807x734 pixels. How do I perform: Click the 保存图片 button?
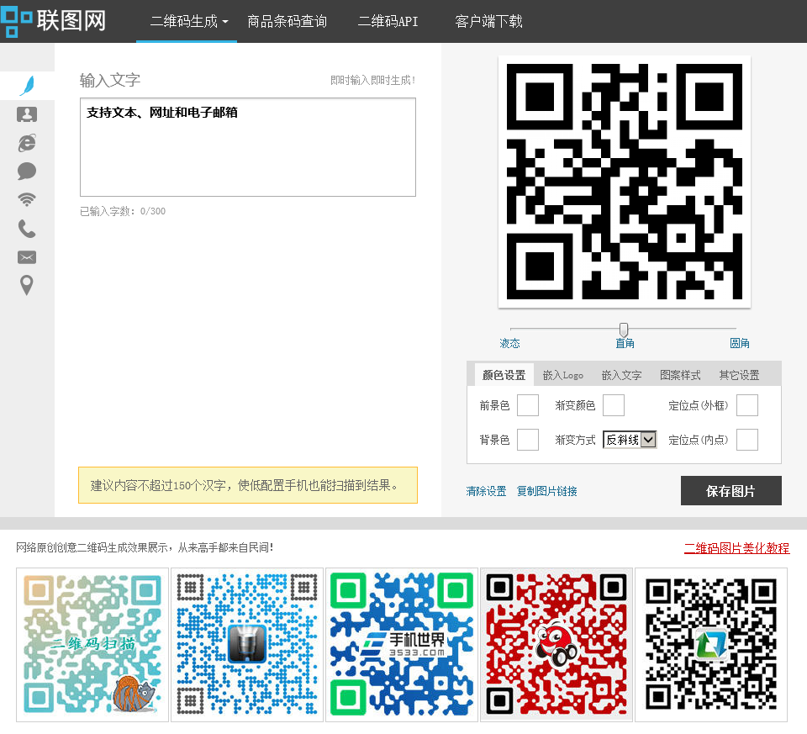(x=731, y=490)
